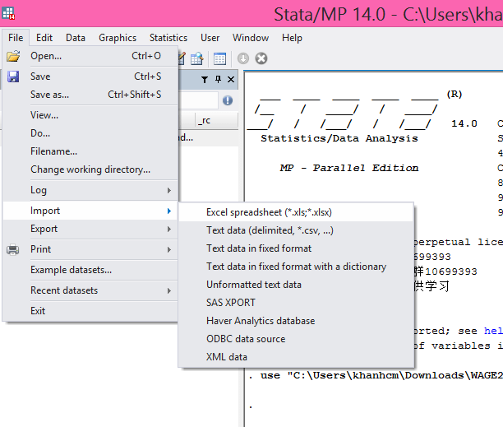Viewport: 503px width, 427px height.
Task: Open the Window menu
Action: [x=251, y=38]
